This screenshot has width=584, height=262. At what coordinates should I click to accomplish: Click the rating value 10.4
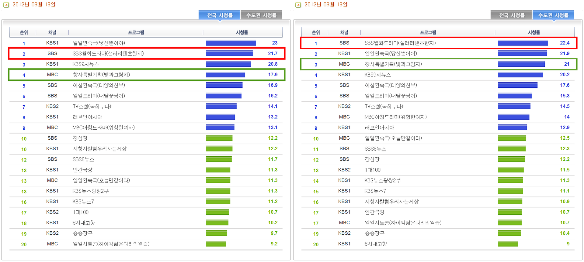pos(565,233)
